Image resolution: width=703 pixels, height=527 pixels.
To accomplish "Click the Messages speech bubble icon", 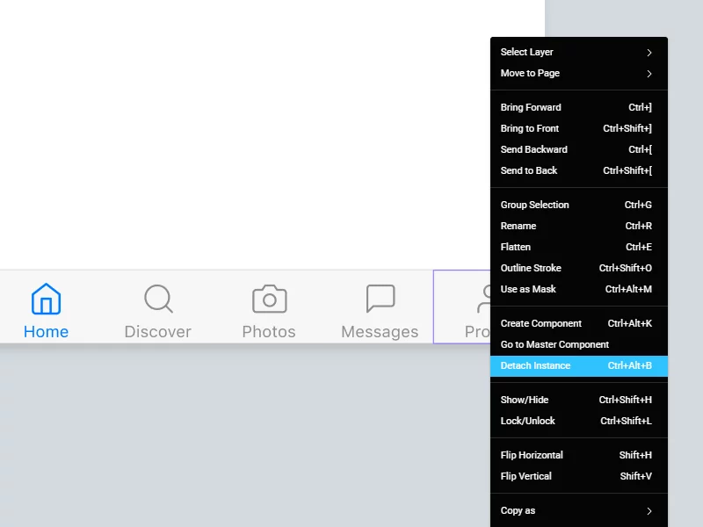I will point(380,299).
